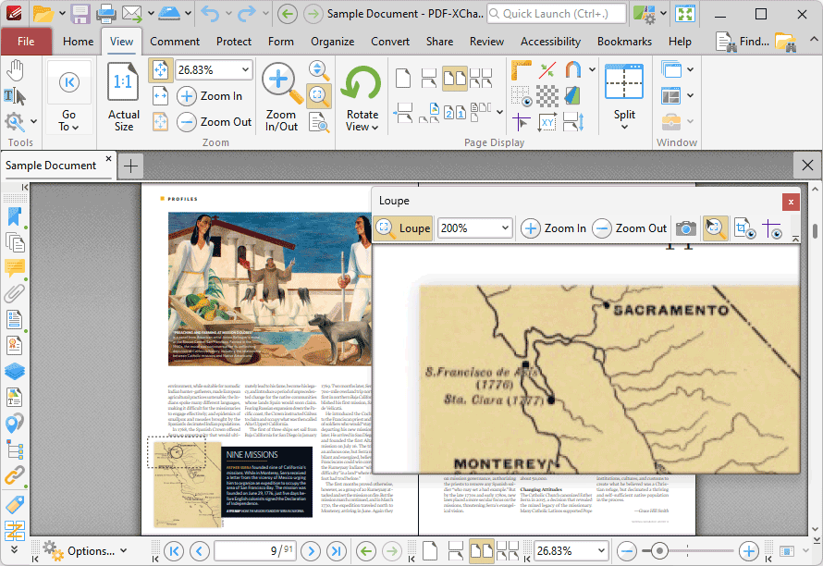Click the Split view icon
This screenshot has width=823, height=566.
point(624,82)
